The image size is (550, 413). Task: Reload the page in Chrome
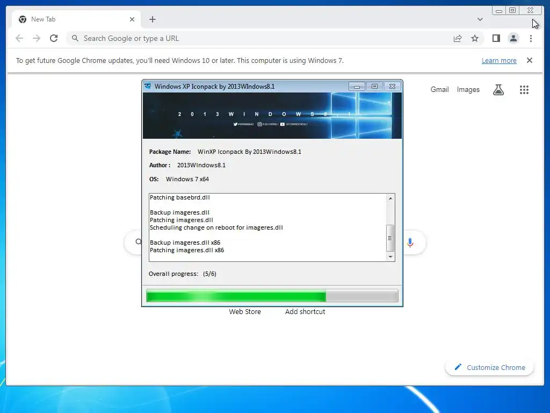[54, 38]
